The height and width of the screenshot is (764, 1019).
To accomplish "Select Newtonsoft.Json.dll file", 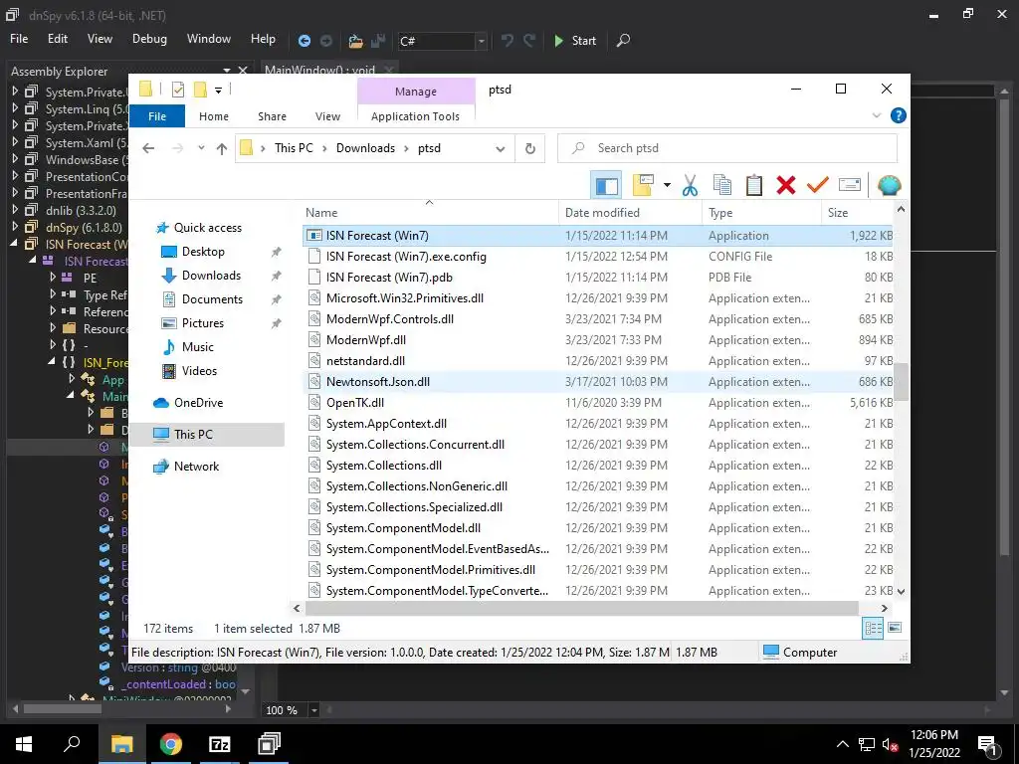I will [x=377, y=381].
